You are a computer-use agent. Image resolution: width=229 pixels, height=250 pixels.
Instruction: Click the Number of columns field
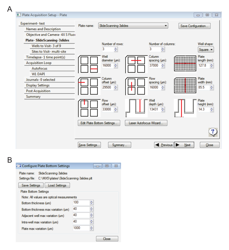pos(155,49)
